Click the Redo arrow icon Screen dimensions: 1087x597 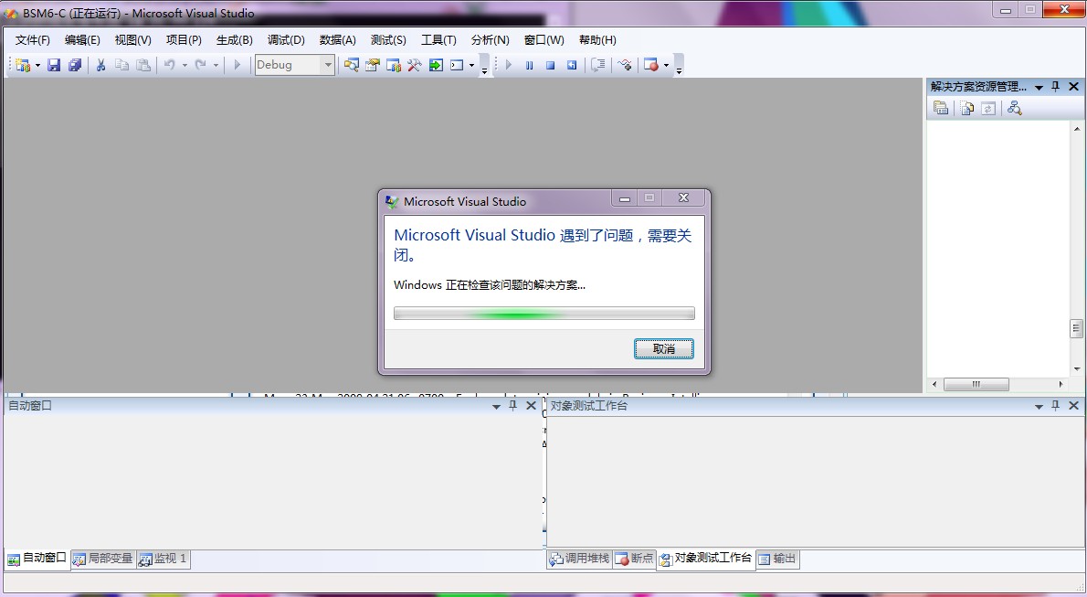pyautogui.click(x=200, y=65)
